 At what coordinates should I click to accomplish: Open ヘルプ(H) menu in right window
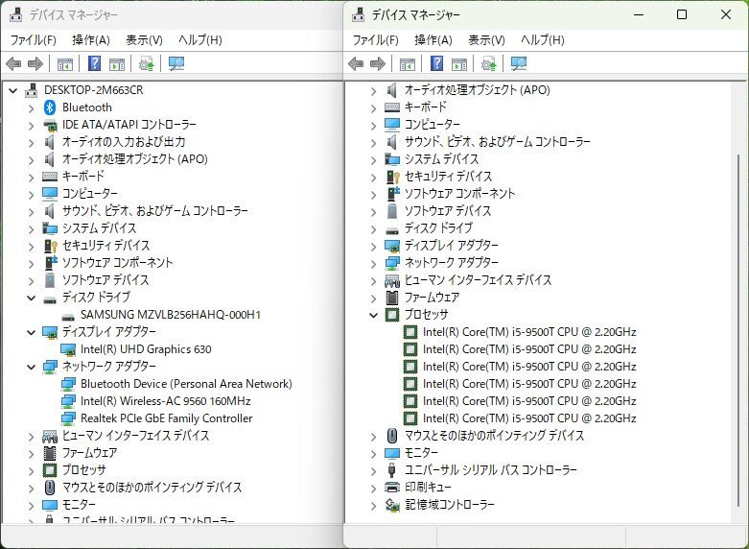pyautogui.click(x=543, y=39)
